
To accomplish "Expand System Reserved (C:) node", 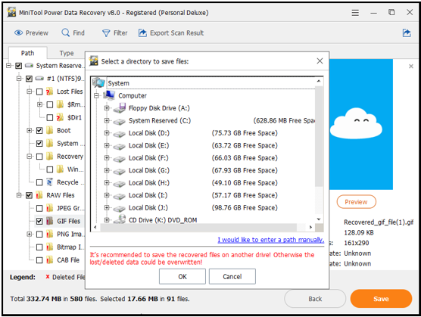I will coord(107,120).
